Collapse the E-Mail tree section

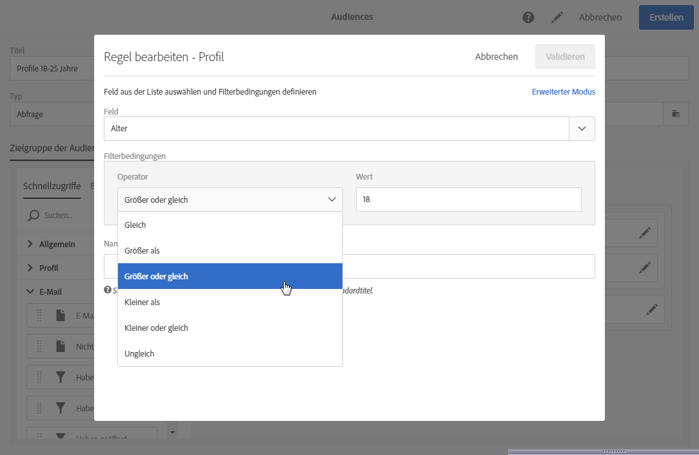point(30,292)
